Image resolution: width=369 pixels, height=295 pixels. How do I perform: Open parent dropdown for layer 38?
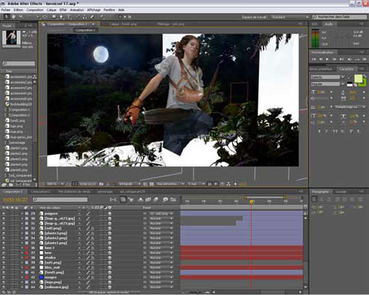point(161,258)
